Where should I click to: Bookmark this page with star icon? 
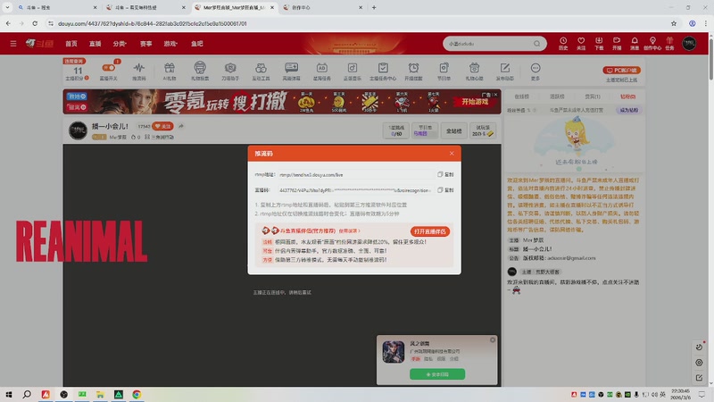[x=674, y=24]
